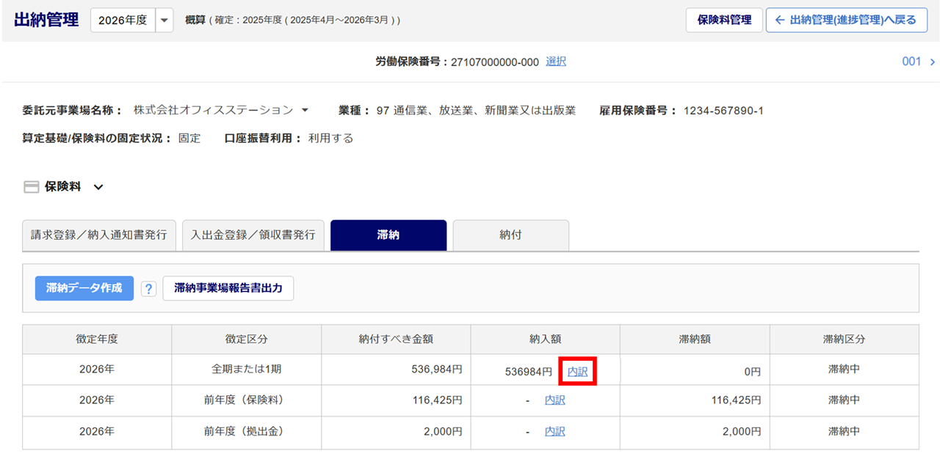Click the 001 page number link
This screenshot has width=940, height=456.
tap(911, 62)
